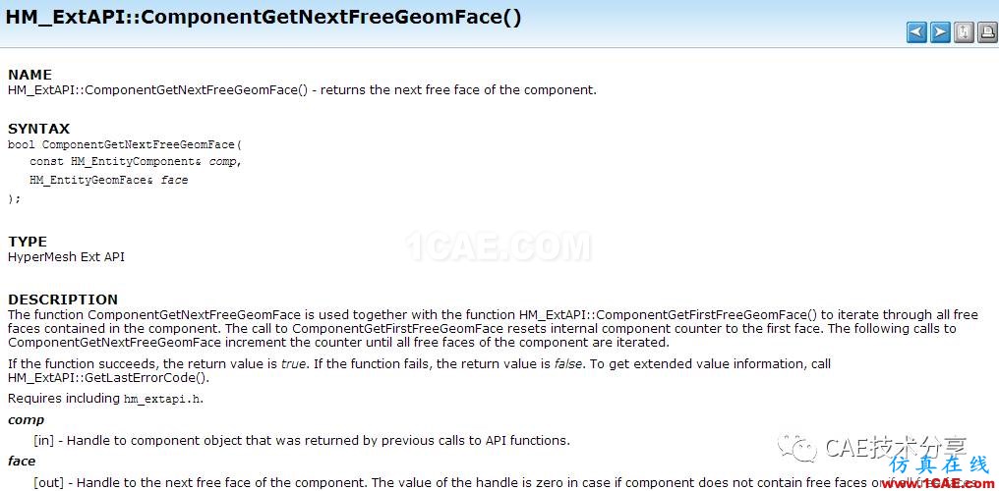Click hm_extapi.h in the Requires line
The image size is (999, 491).
pyautogui.click(x=162, y=400)
